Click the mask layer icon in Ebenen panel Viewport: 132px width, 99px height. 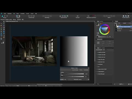(x=120, y=84)
